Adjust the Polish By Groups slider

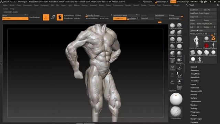(x=99, y=15)
